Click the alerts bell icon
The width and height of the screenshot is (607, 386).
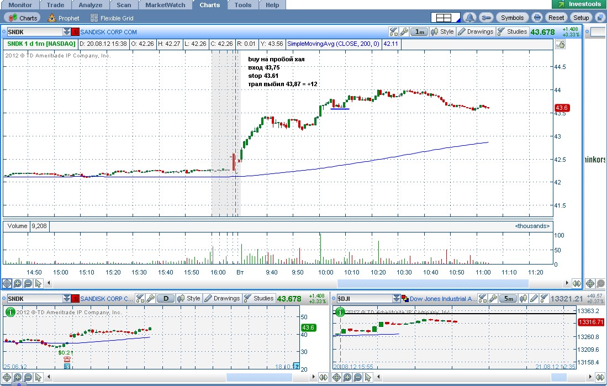coord(469,18)
